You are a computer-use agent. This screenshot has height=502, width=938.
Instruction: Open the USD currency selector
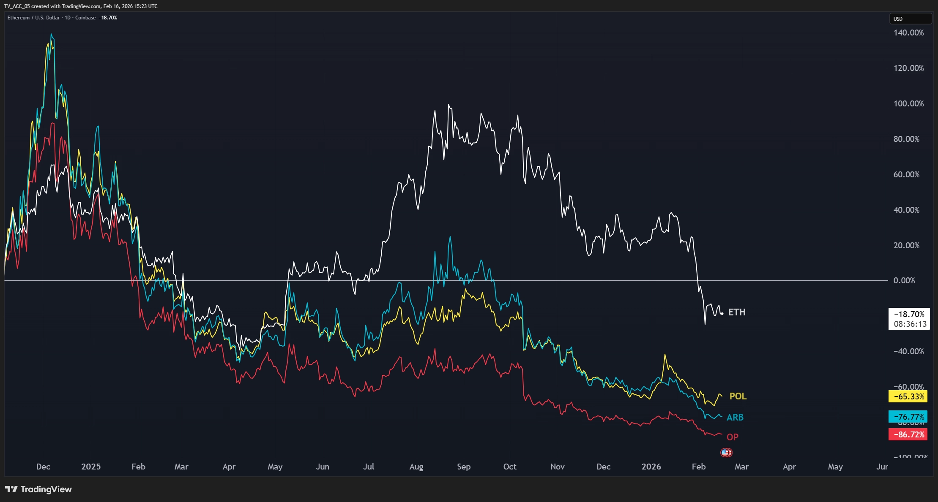[x=910, y=19]
